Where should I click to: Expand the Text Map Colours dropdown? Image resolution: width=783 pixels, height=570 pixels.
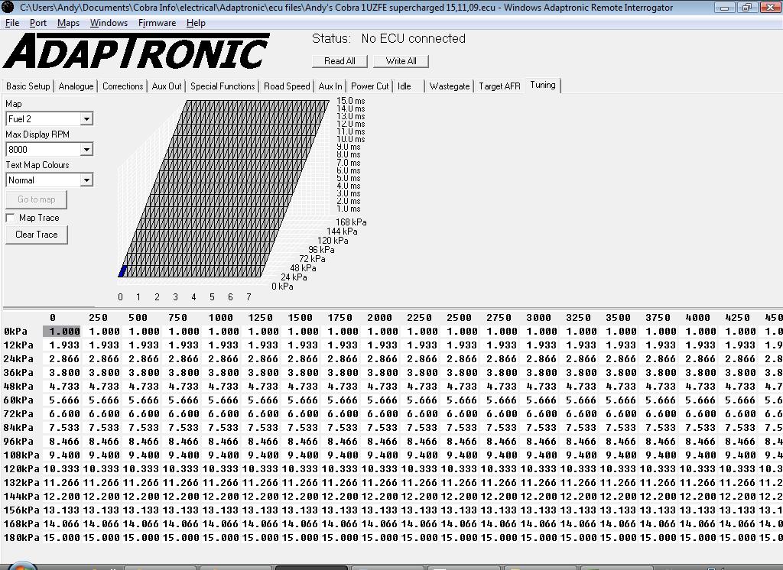point(86,180)
